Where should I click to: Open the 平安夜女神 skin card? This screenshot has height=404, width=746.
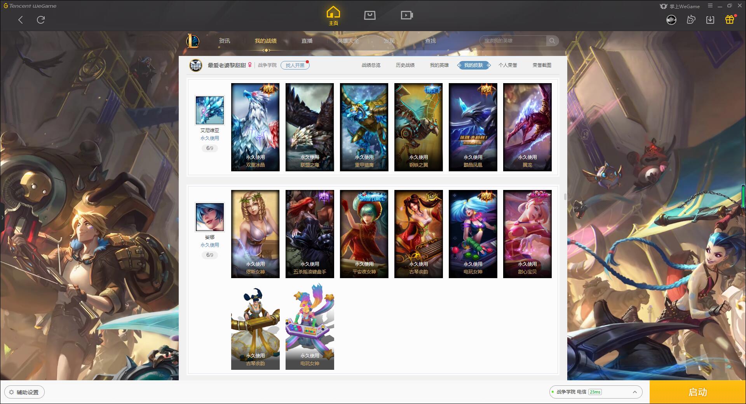click(x=364, y=234)
